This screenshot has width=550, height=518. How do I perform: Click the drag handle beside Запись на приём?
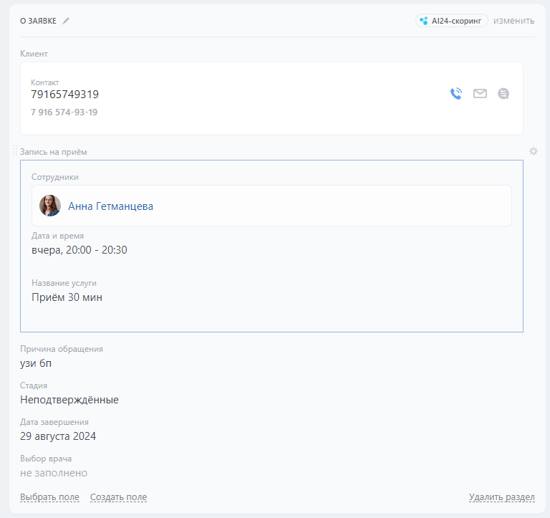[x=15, y=151]
